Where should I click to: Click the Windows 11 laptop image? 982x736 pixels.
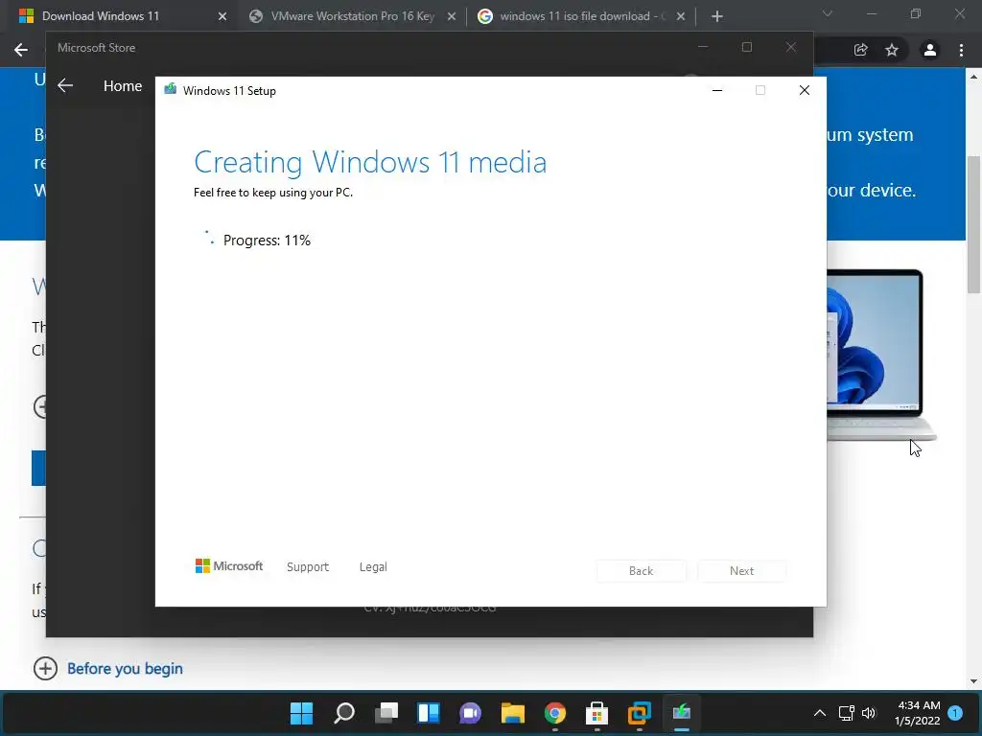tap(881, 355)
